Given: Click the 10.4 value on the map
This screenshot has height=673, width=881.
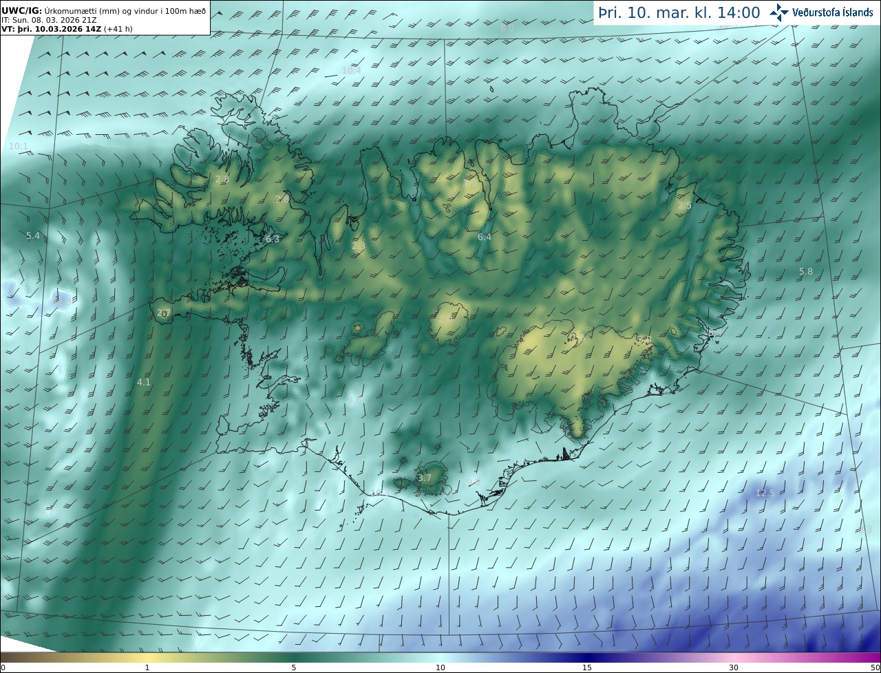Looking at the screenshot, I should pyautogui.click(x=351, y=70).
